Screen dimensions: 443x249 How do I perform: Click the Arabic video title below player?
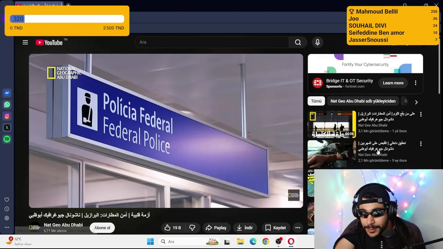[x=89, y=215]
